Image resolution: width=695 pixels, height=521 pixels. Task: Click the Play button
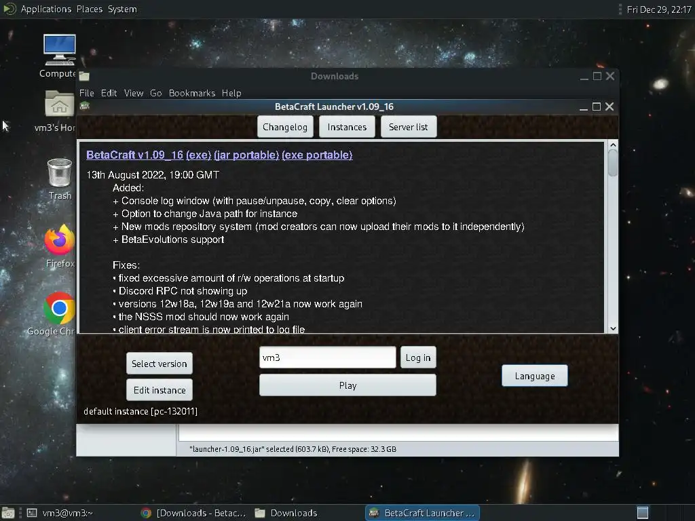(347, 385)
